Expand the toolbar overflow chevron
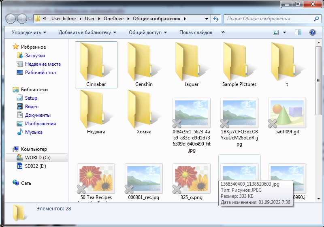324x227 pixels. (x=223, y=32)
